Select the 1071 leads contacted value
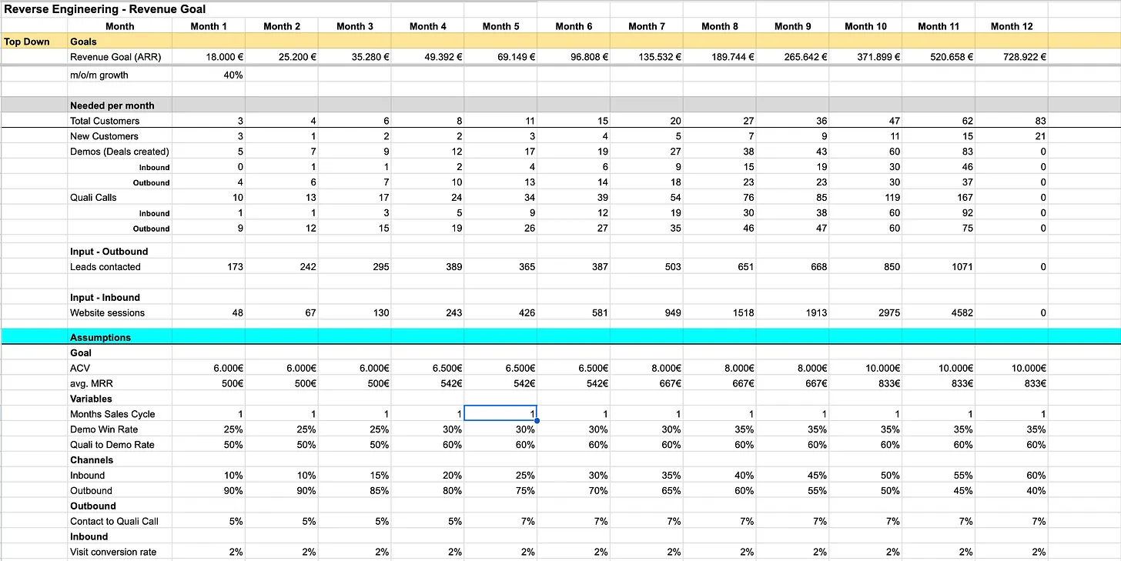Screen dimensions: 1121x561 tap(961, 267)
